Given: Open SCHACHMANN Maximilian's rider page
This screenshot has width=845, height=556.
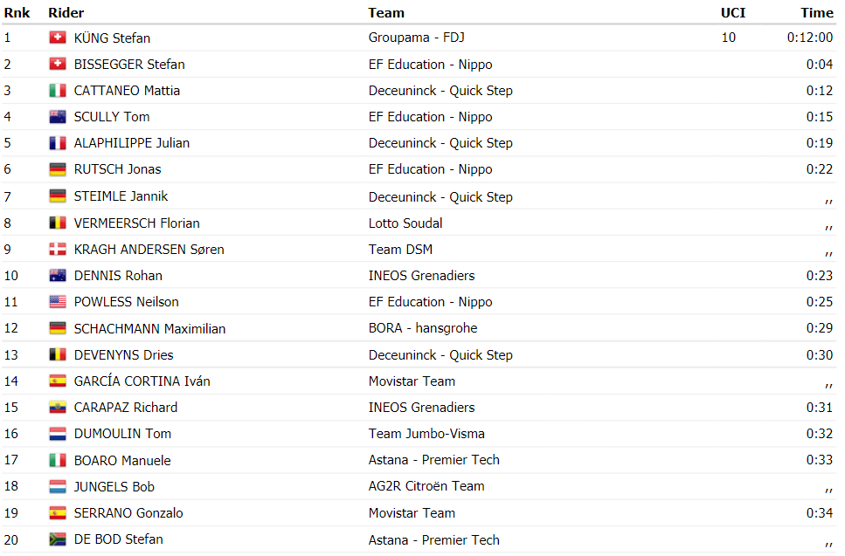Looking at the screenshot, I should 149,328.
